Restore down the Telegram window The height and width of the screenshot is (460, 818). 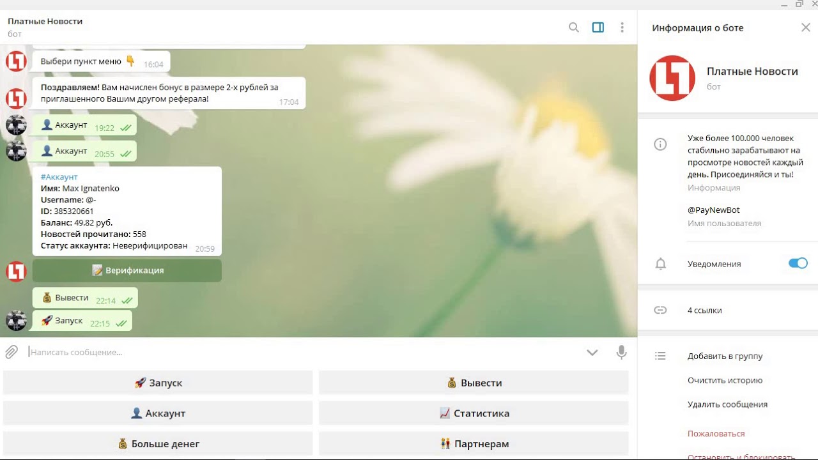click(799, 4)
